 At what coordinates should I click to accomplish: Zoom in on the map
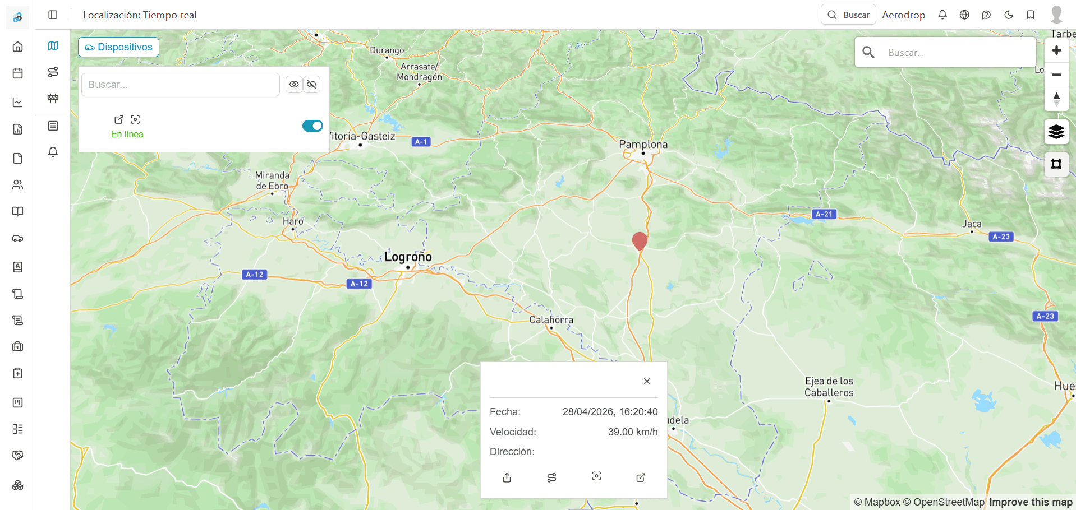click(x=1056, y=50)
